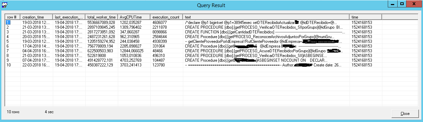Select execution_count 48466
Screen dimensions: 423x122
[x=157, y=51]
